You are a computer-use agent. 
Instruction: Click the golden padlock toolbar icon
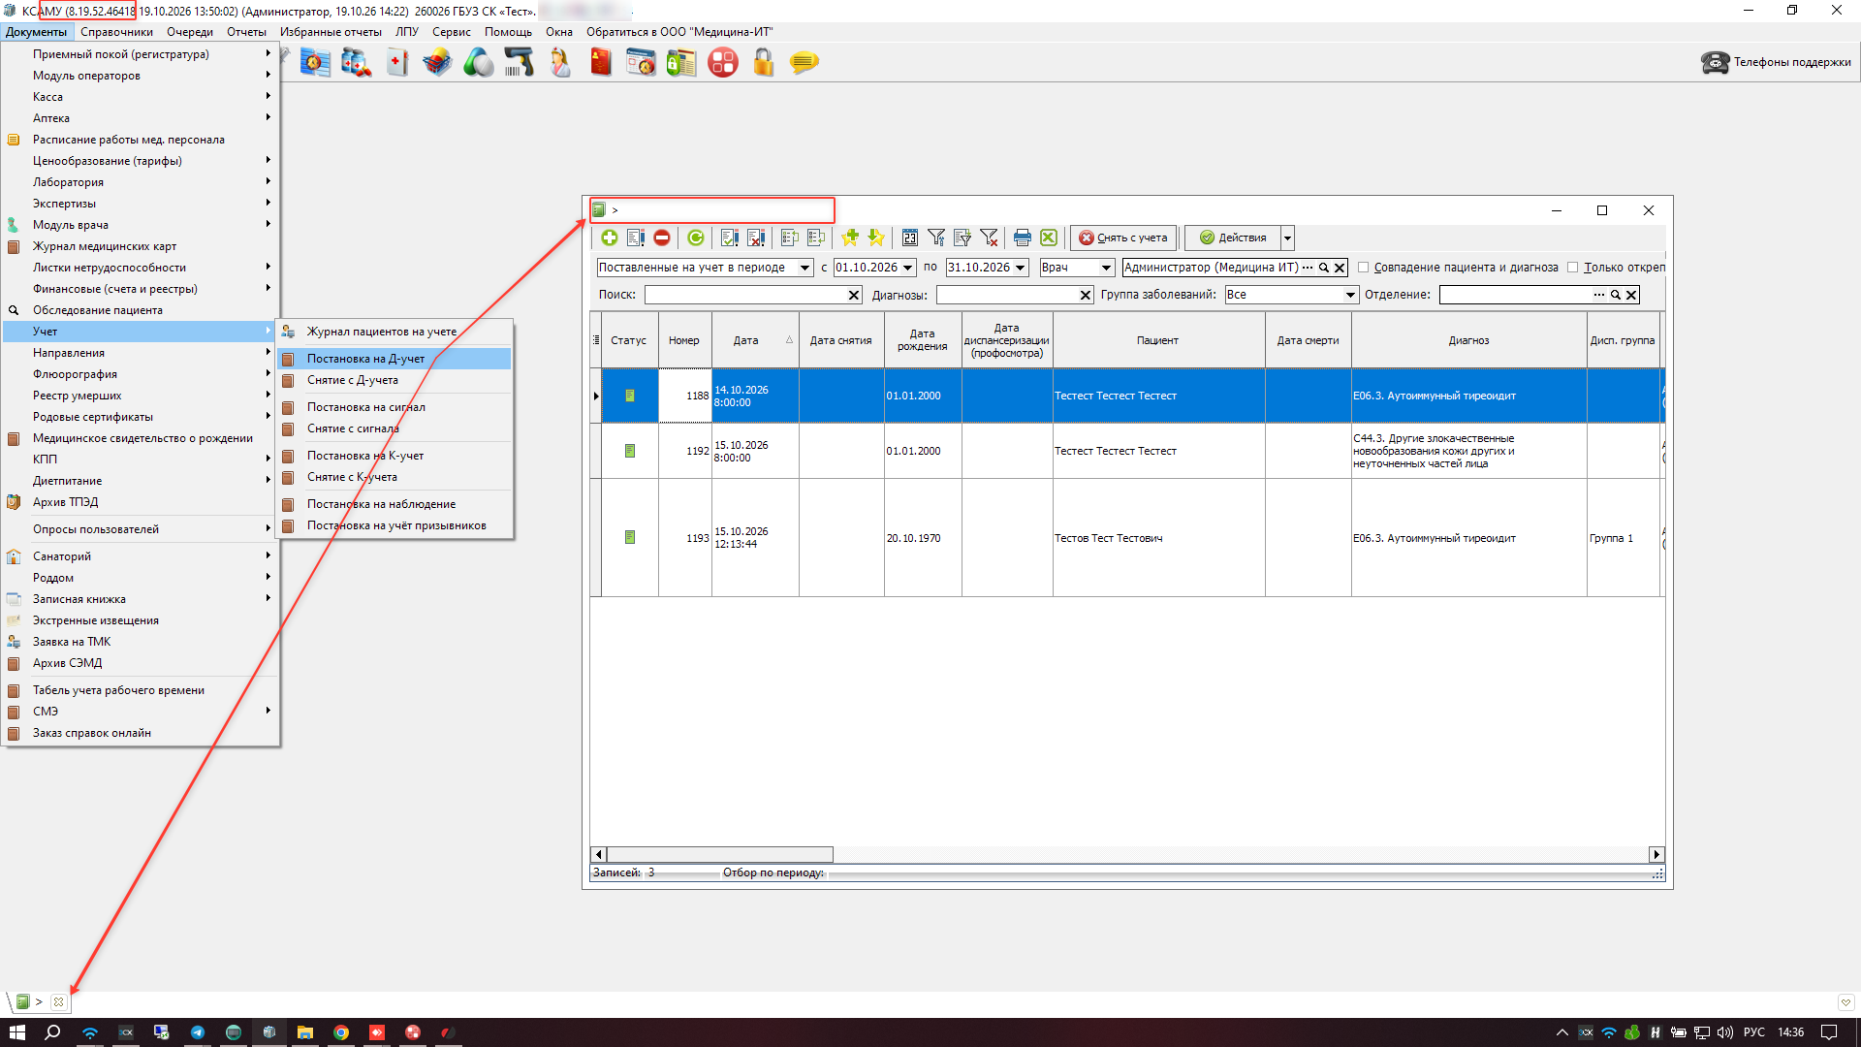[763, 63]
